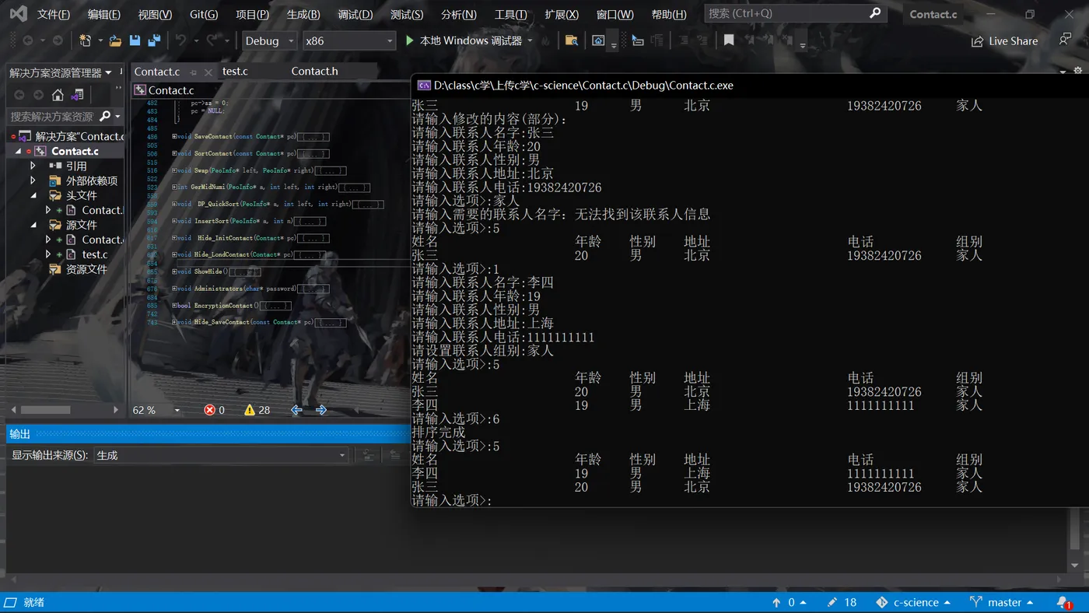Open the 调试(D) menu

[355, 14]
